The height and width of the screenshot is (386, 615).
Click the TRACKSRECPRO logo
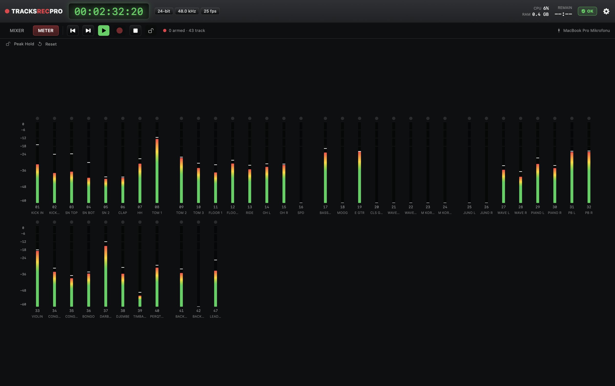coord(34,11)
